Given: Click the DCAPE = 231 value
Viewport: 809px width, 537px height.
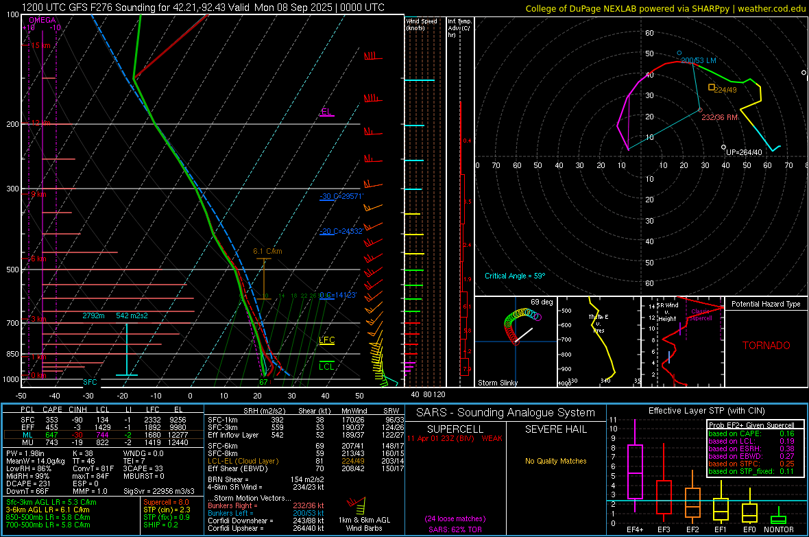Looking at the screenshot, I should [28, 484].
